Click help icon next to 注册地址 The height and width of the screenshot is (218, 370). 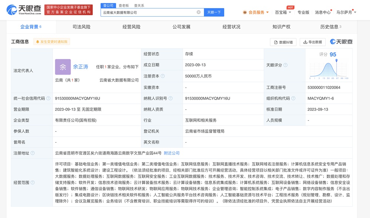[x=33, y=153]
